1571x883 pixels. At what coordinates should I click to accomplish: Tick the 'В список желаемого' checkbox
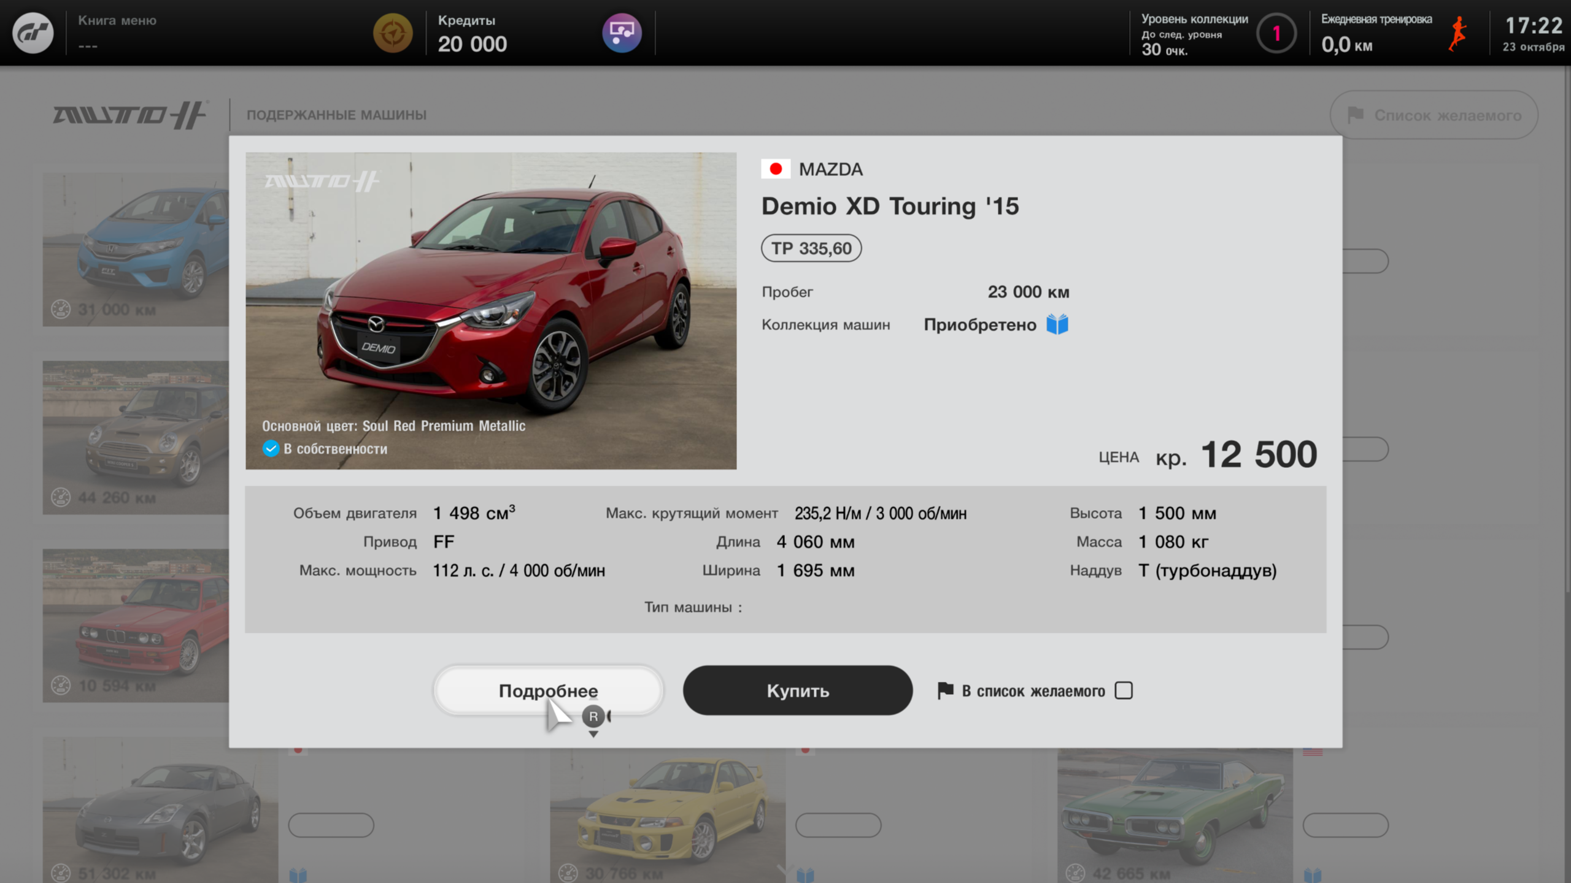pyautogui.click(x=1124, y=690)
